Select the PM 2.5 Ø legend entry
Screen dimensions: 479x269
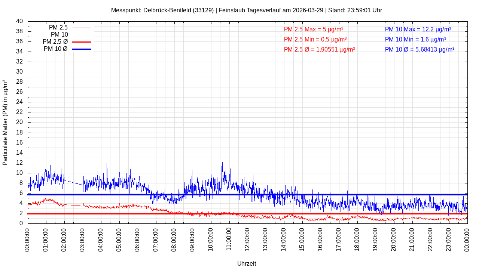(55, 42)
